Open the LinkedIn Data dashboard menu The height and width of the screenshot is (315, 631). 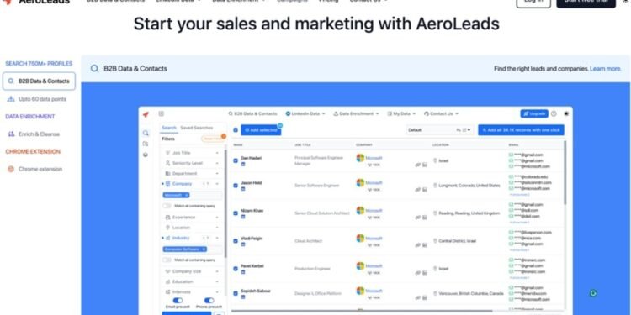[305, 114]
